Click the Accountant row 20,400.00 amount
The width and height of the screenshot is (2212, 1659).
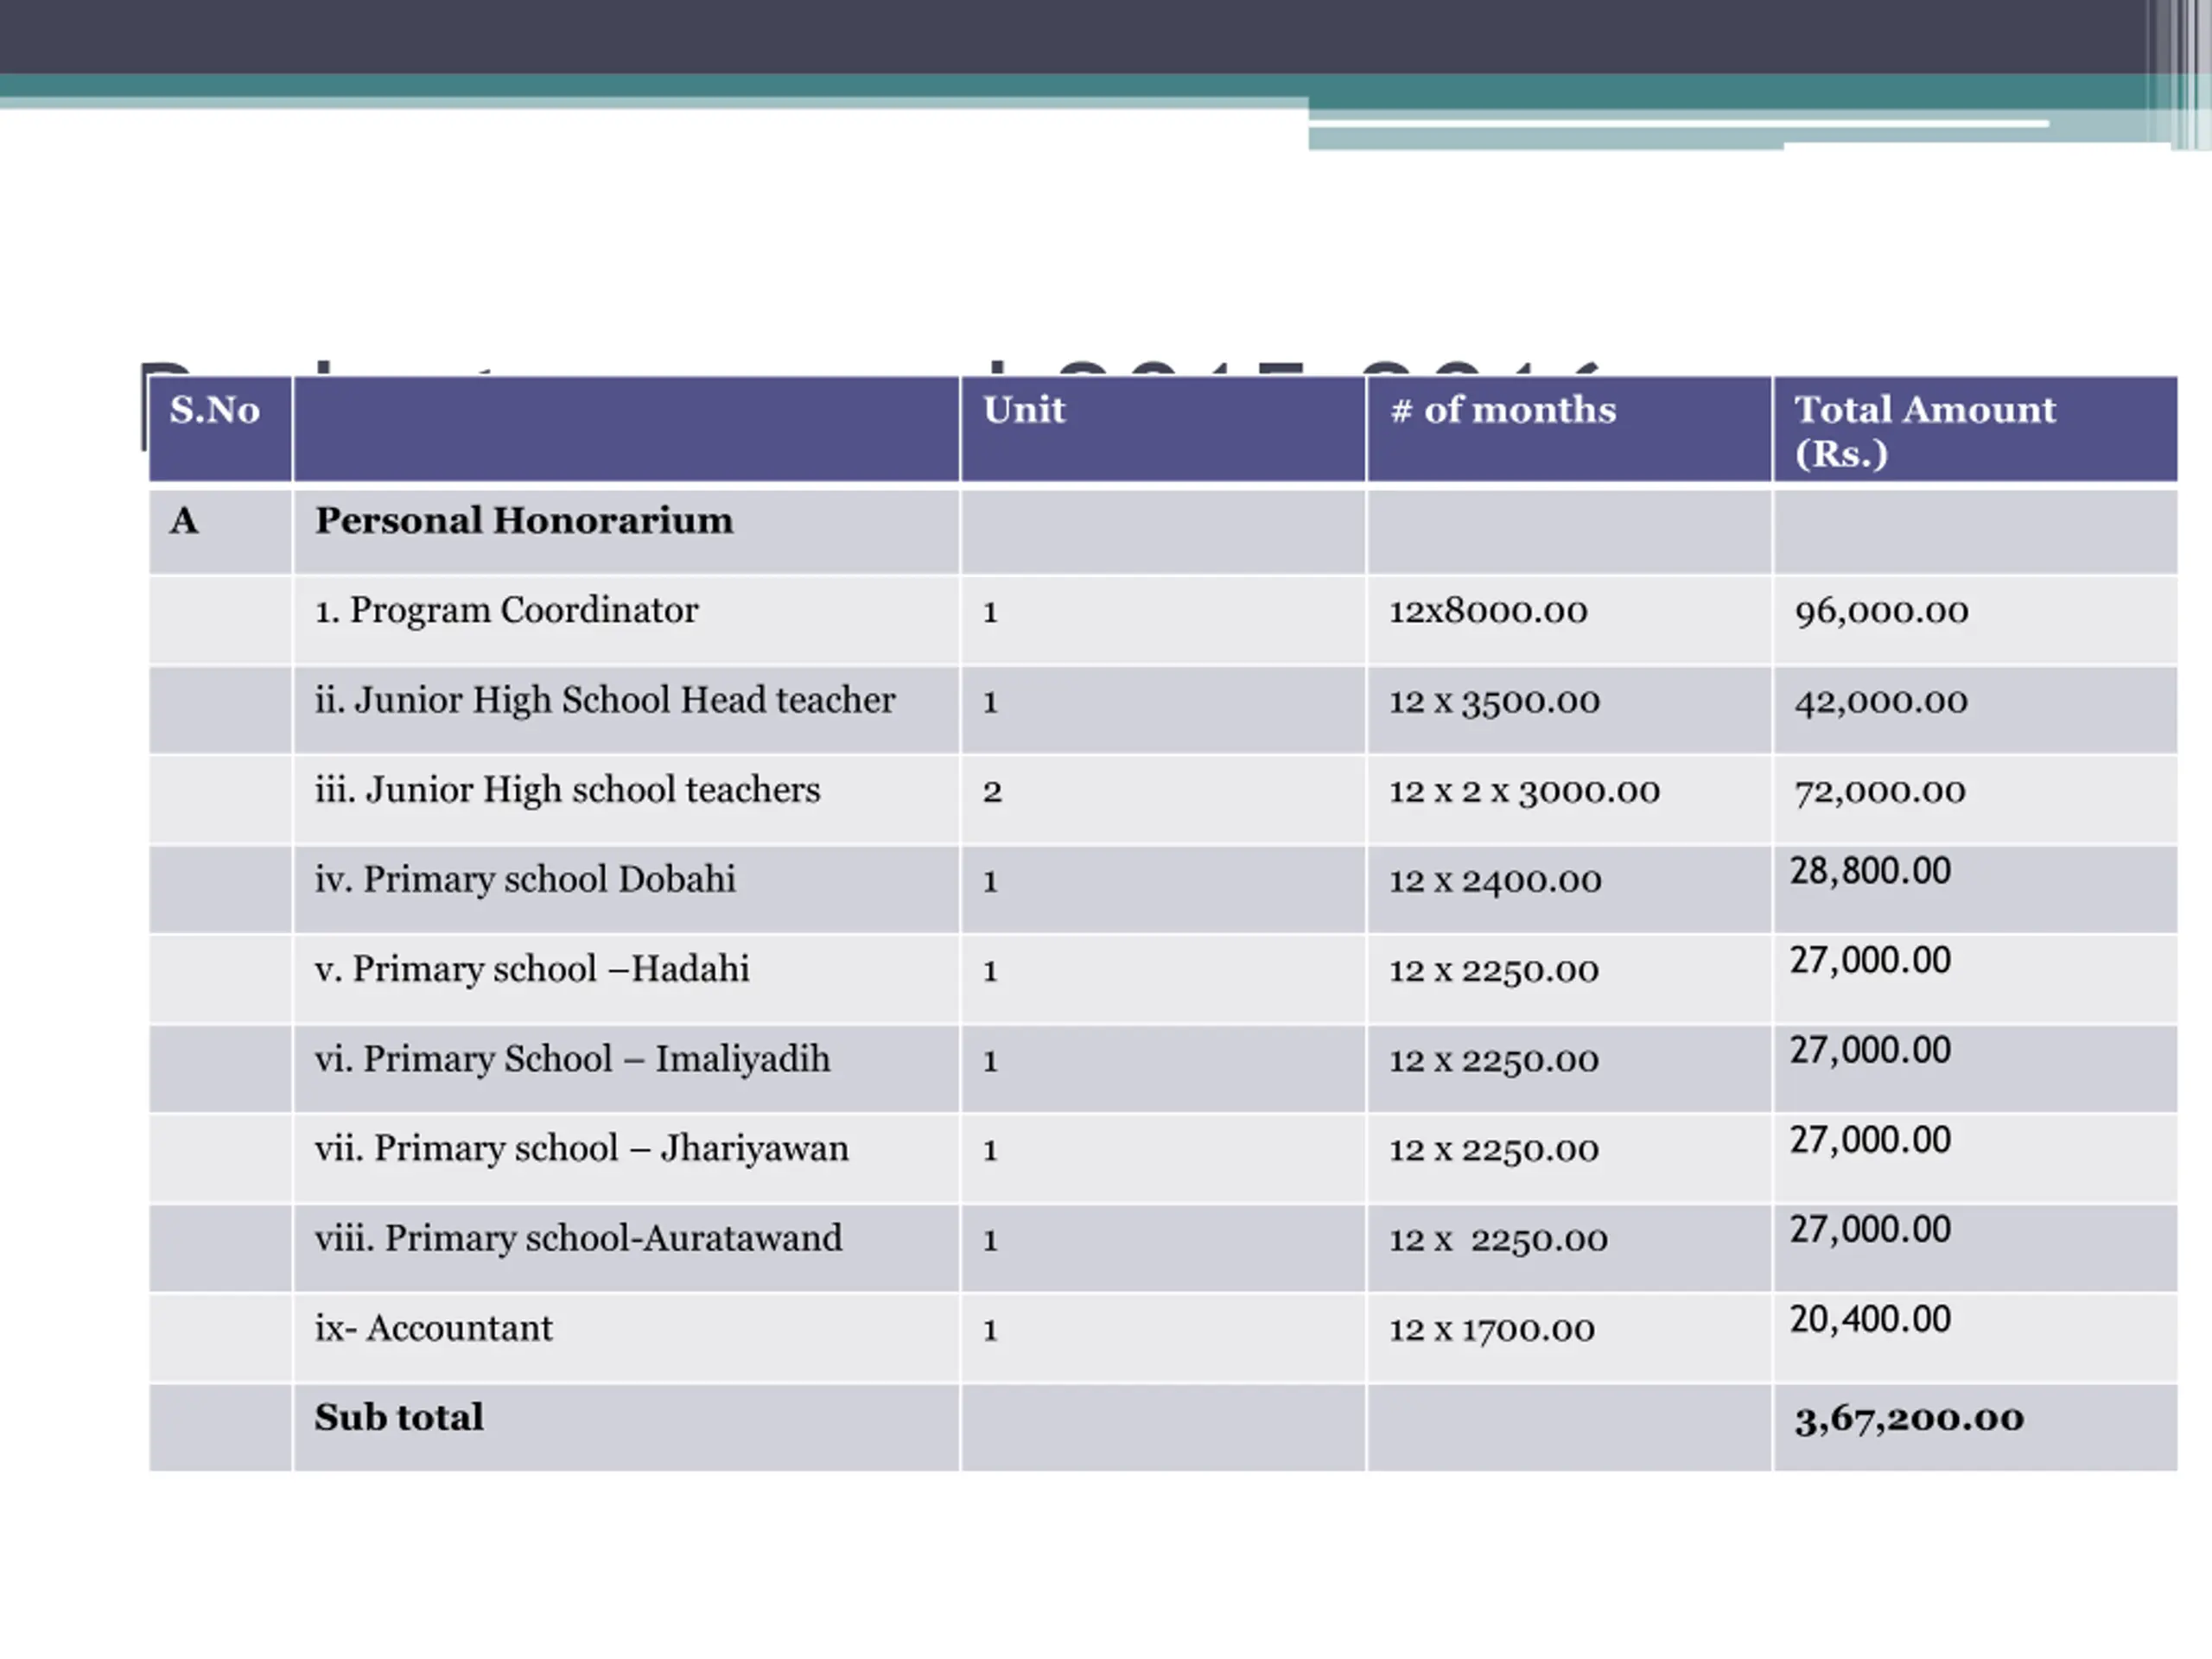[1870, 1320]
